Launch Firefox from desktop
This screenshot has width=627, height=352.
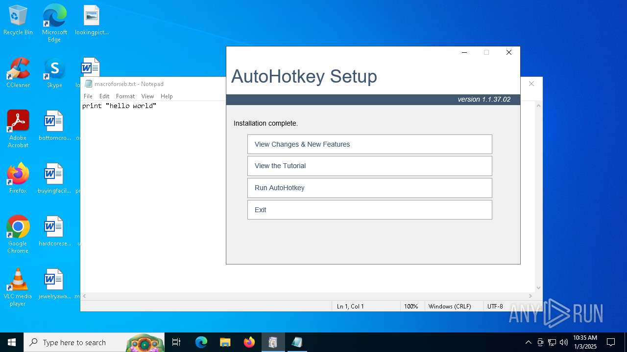[x=18, y=179]
